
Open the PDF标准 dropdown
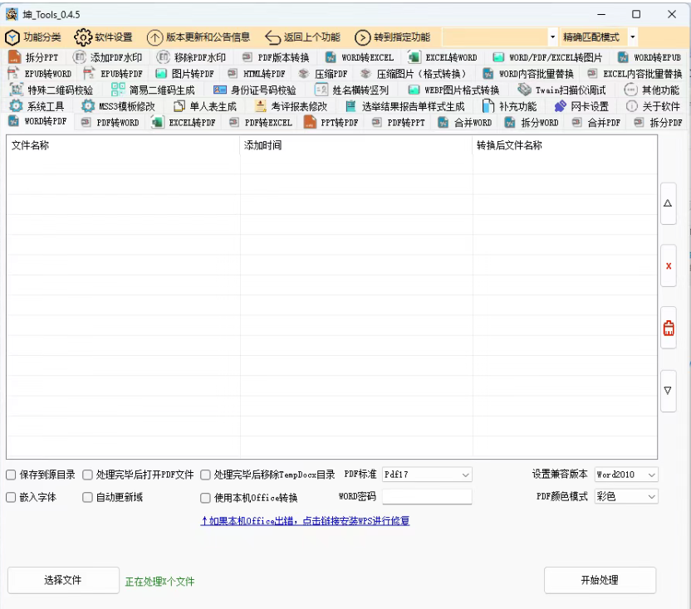(x=426, y=475)
